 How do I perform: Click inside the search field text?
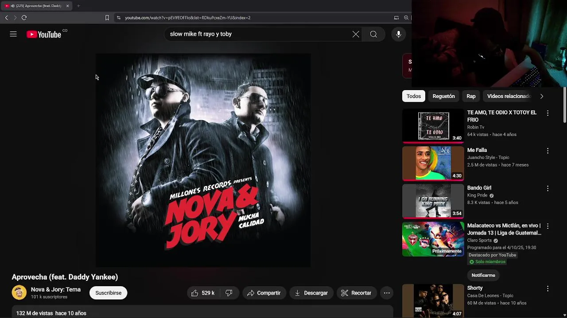pos(201,34)
